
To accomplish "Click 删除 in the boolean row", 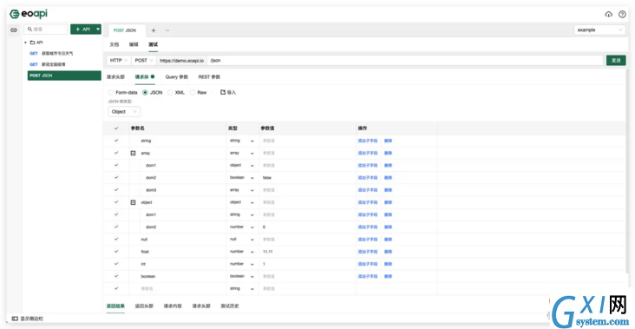I will click(x=388, y=276).
